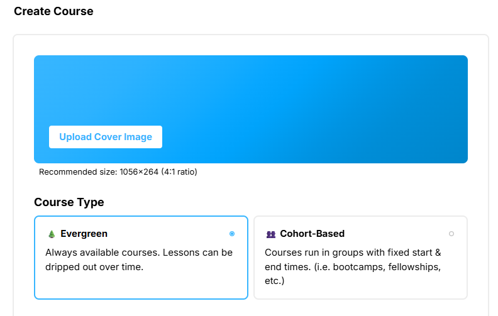Select the Evergreen radio button

(x=232, y=234)
